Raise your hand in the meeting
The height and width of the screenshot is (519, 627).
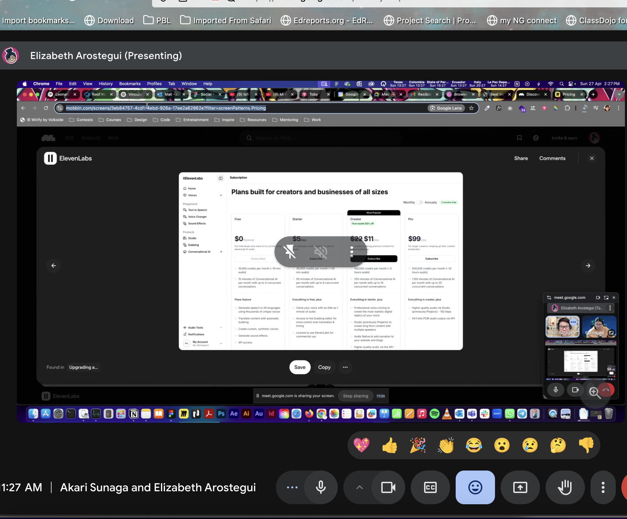[565, 487]
